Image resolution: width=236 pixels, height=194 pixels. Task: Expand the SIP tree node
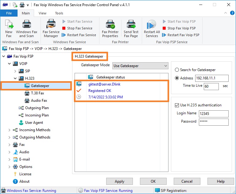(x=15, y=71)
